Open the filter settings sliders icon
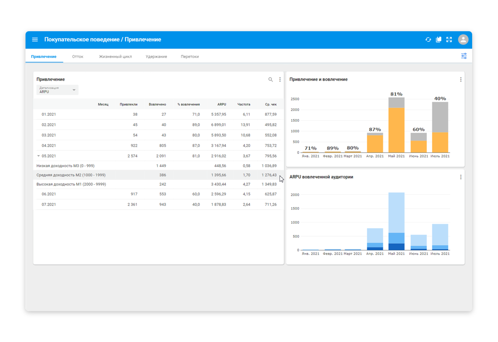Image resolution: width=498 pixels, height=342 pixels. pyautogui.click(x=464, y=56)
